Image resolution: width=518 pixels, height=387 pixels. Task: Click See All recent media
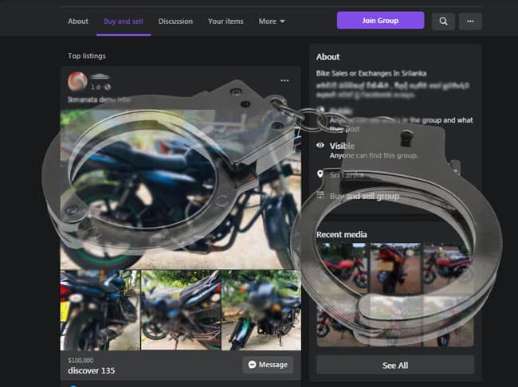(395, 365)
